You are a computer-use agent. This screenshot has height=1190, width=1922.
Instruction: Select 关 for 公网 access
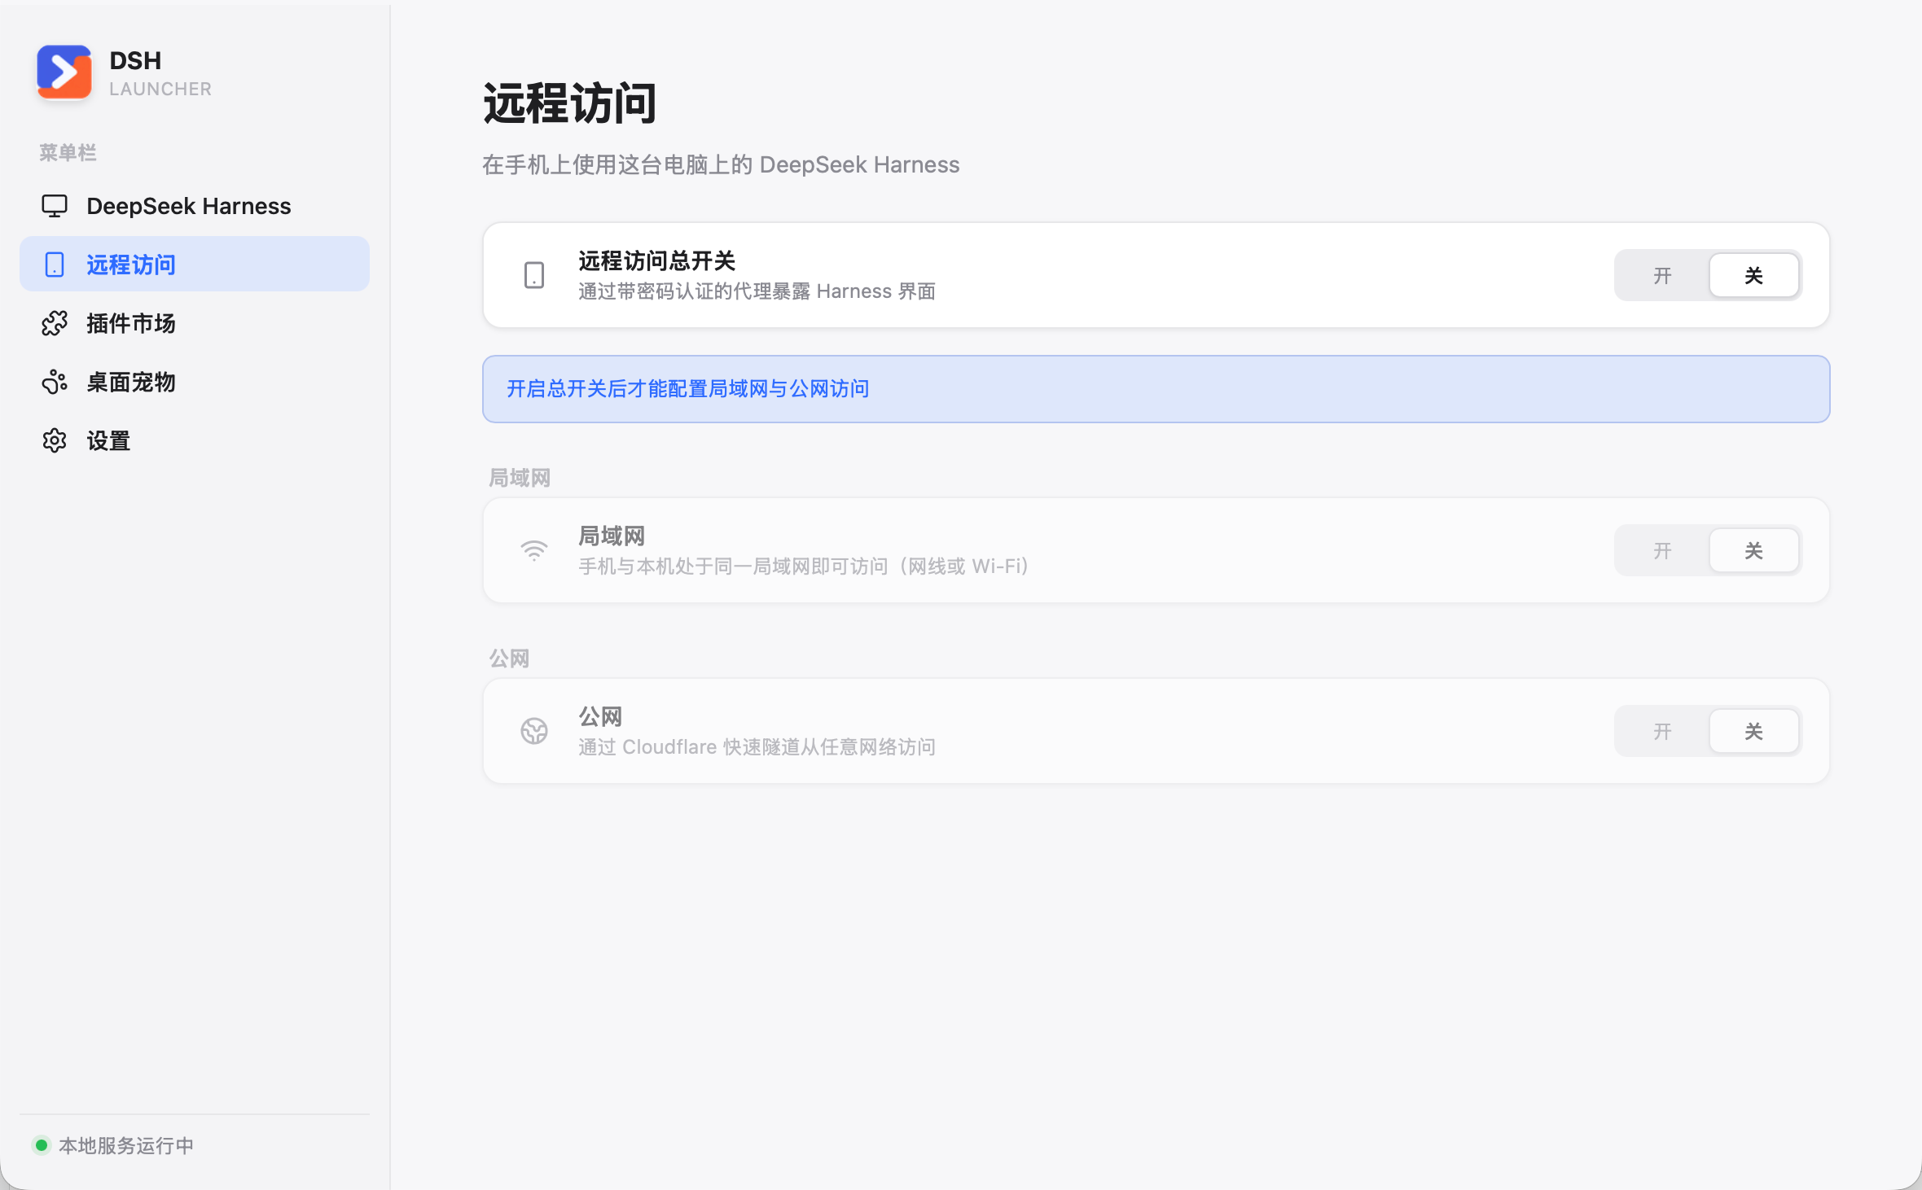pos(1753,731)
